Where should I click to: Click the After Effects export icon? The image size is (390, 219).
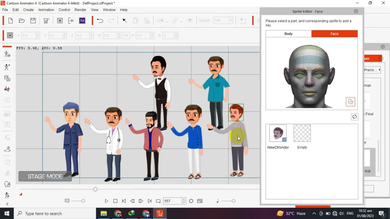[82, 21]
